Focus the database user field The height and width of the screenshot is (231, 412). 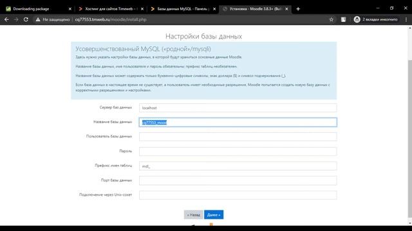pos(238,137)
